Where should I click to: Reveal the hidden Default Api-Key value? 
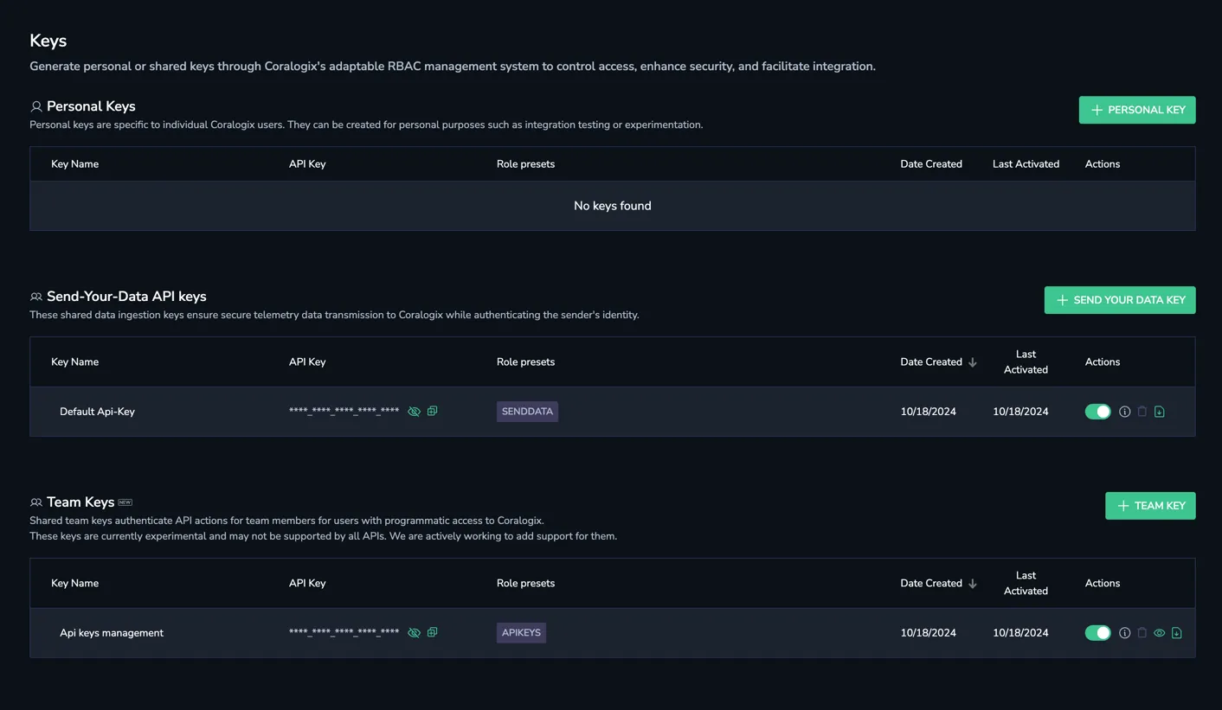point(414,412)
